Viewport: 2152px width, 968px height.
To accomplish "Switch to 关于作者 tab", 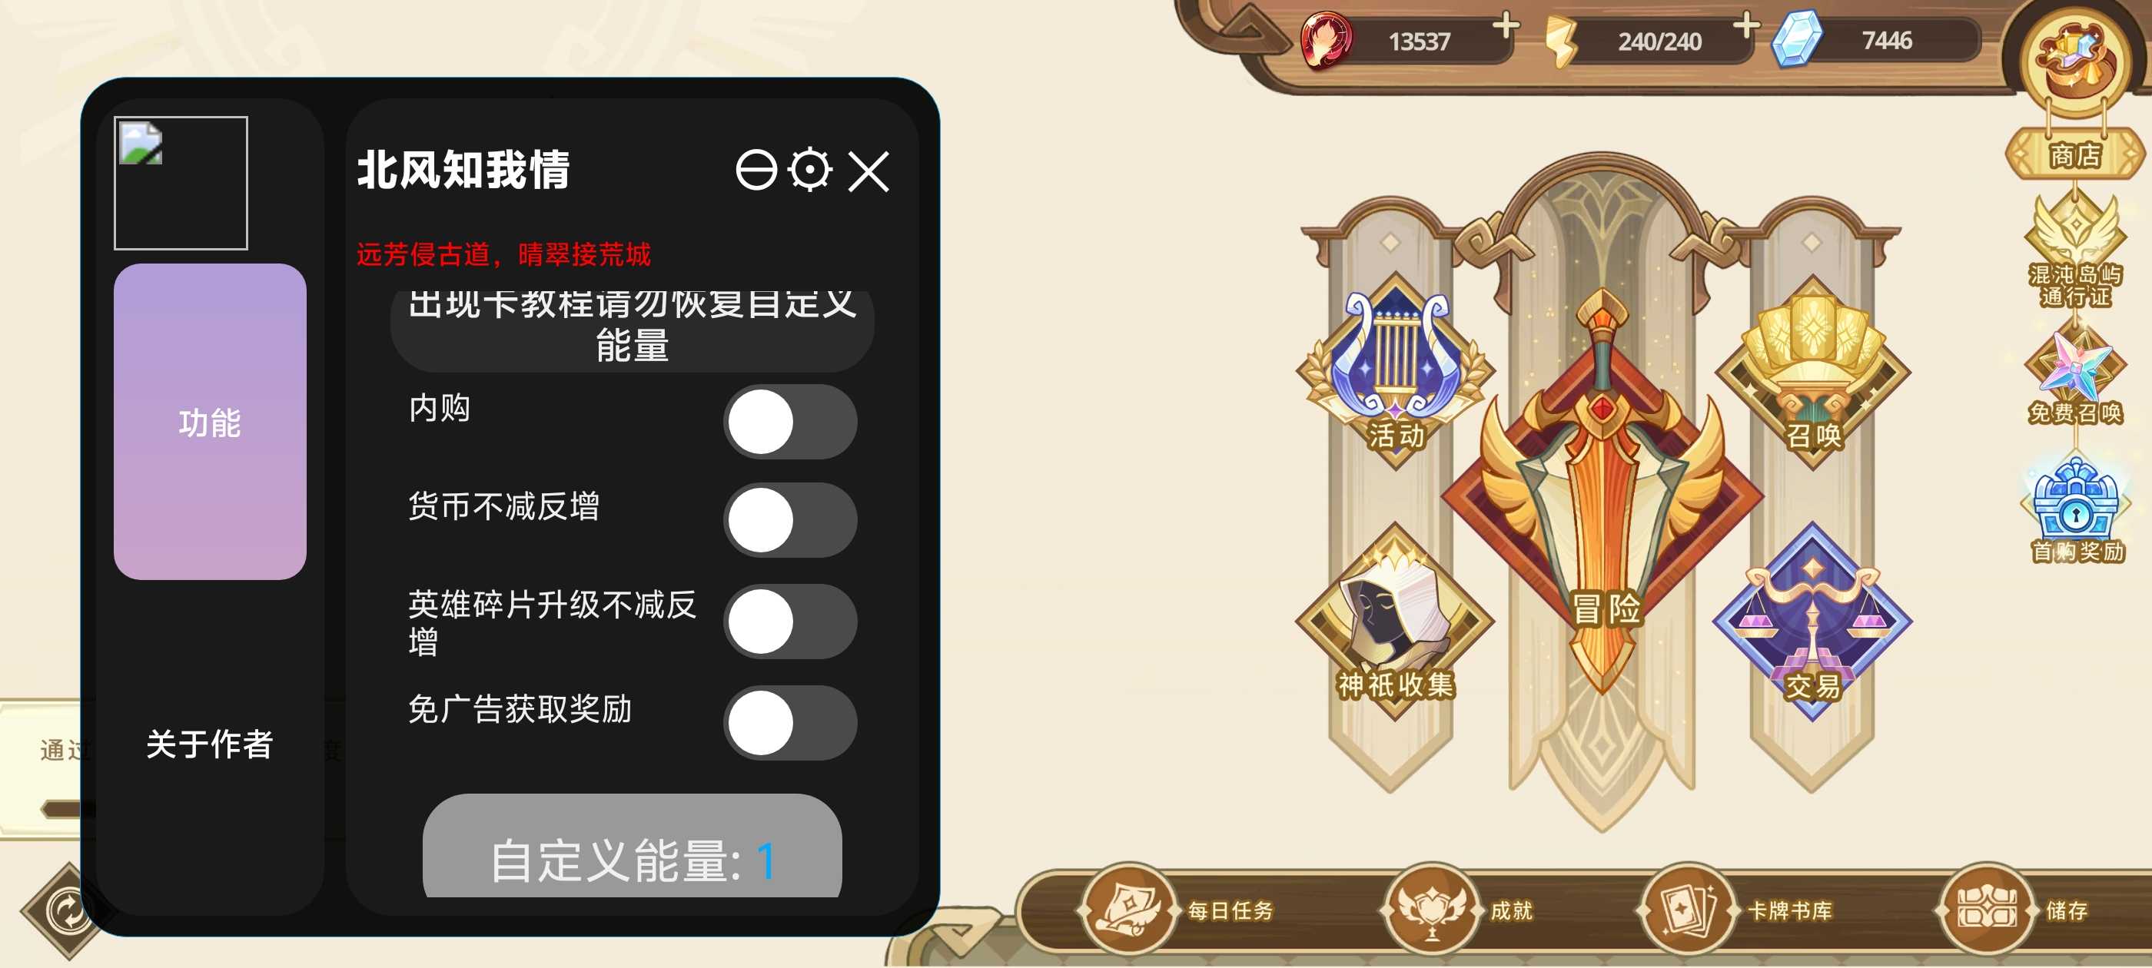I will point(210,744).
